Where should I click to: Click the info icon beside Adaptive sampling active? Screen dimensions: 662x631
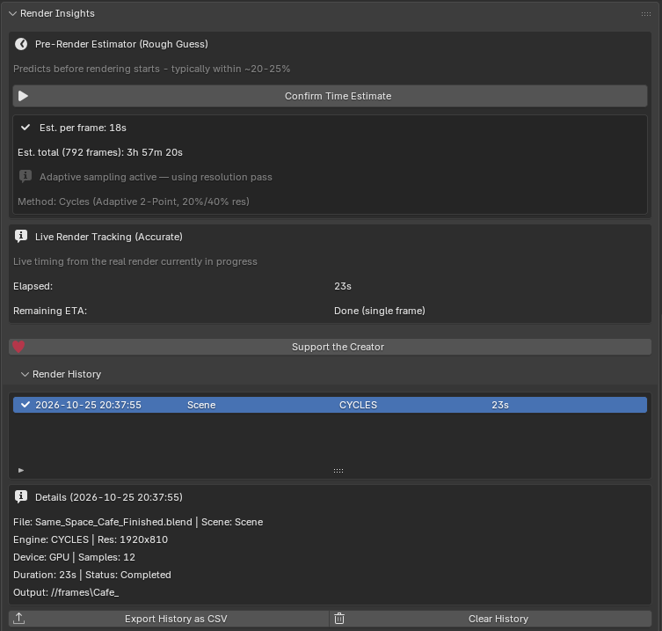pyautogui.click(x=25, y=176)
